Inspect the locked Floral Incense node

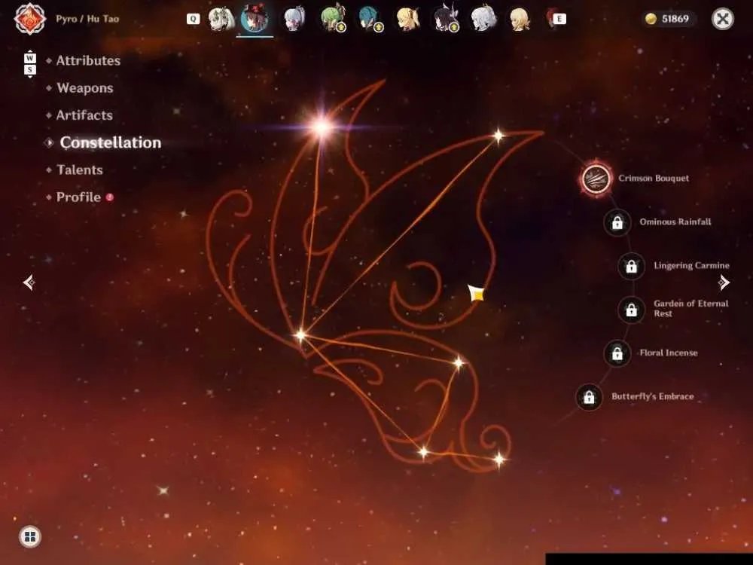pyautogui.click(x=617, y=353)
